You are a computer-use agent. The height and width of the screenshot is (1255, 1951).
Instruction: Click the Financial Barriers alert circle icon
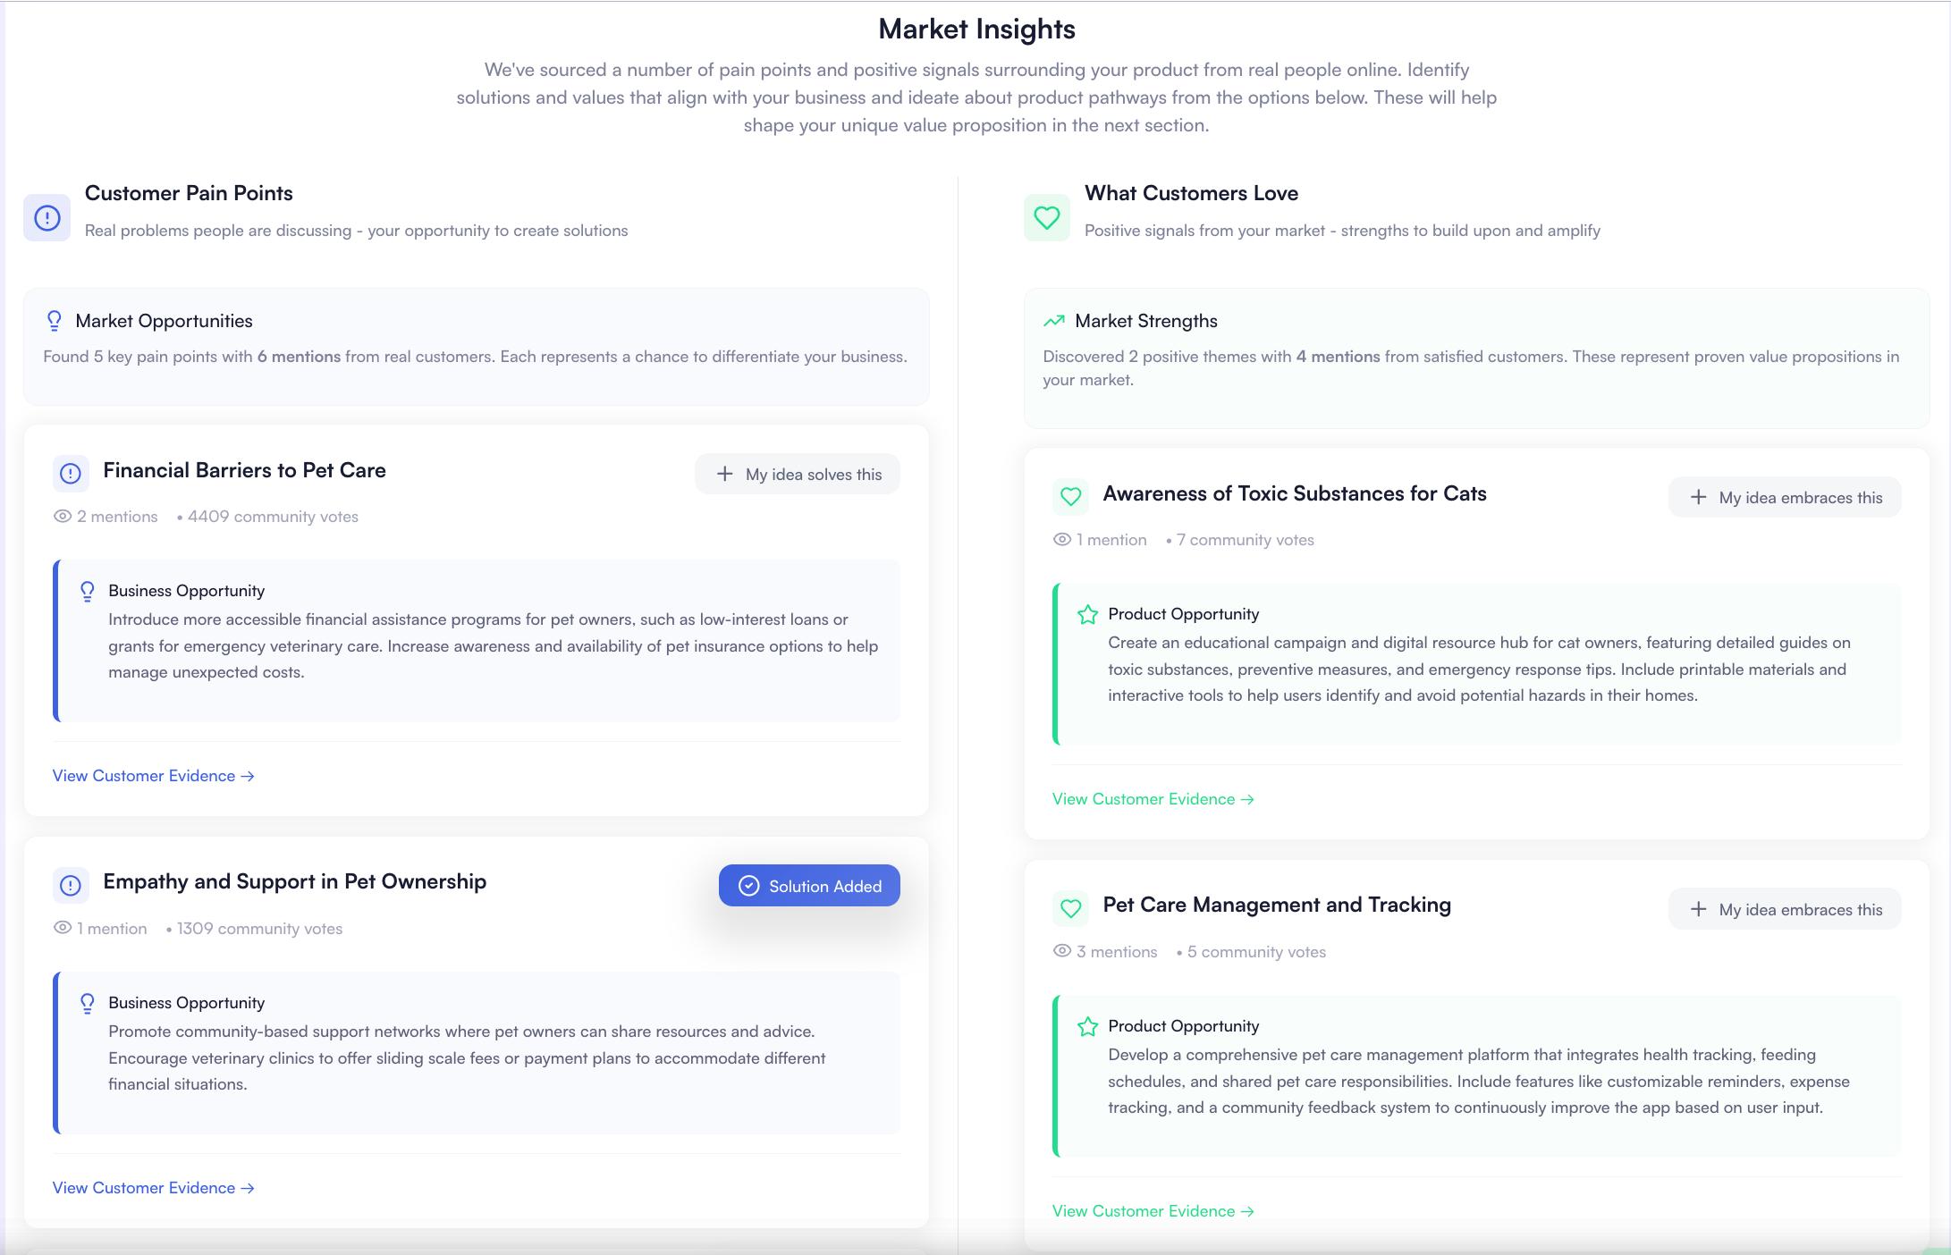click(71, 474)
